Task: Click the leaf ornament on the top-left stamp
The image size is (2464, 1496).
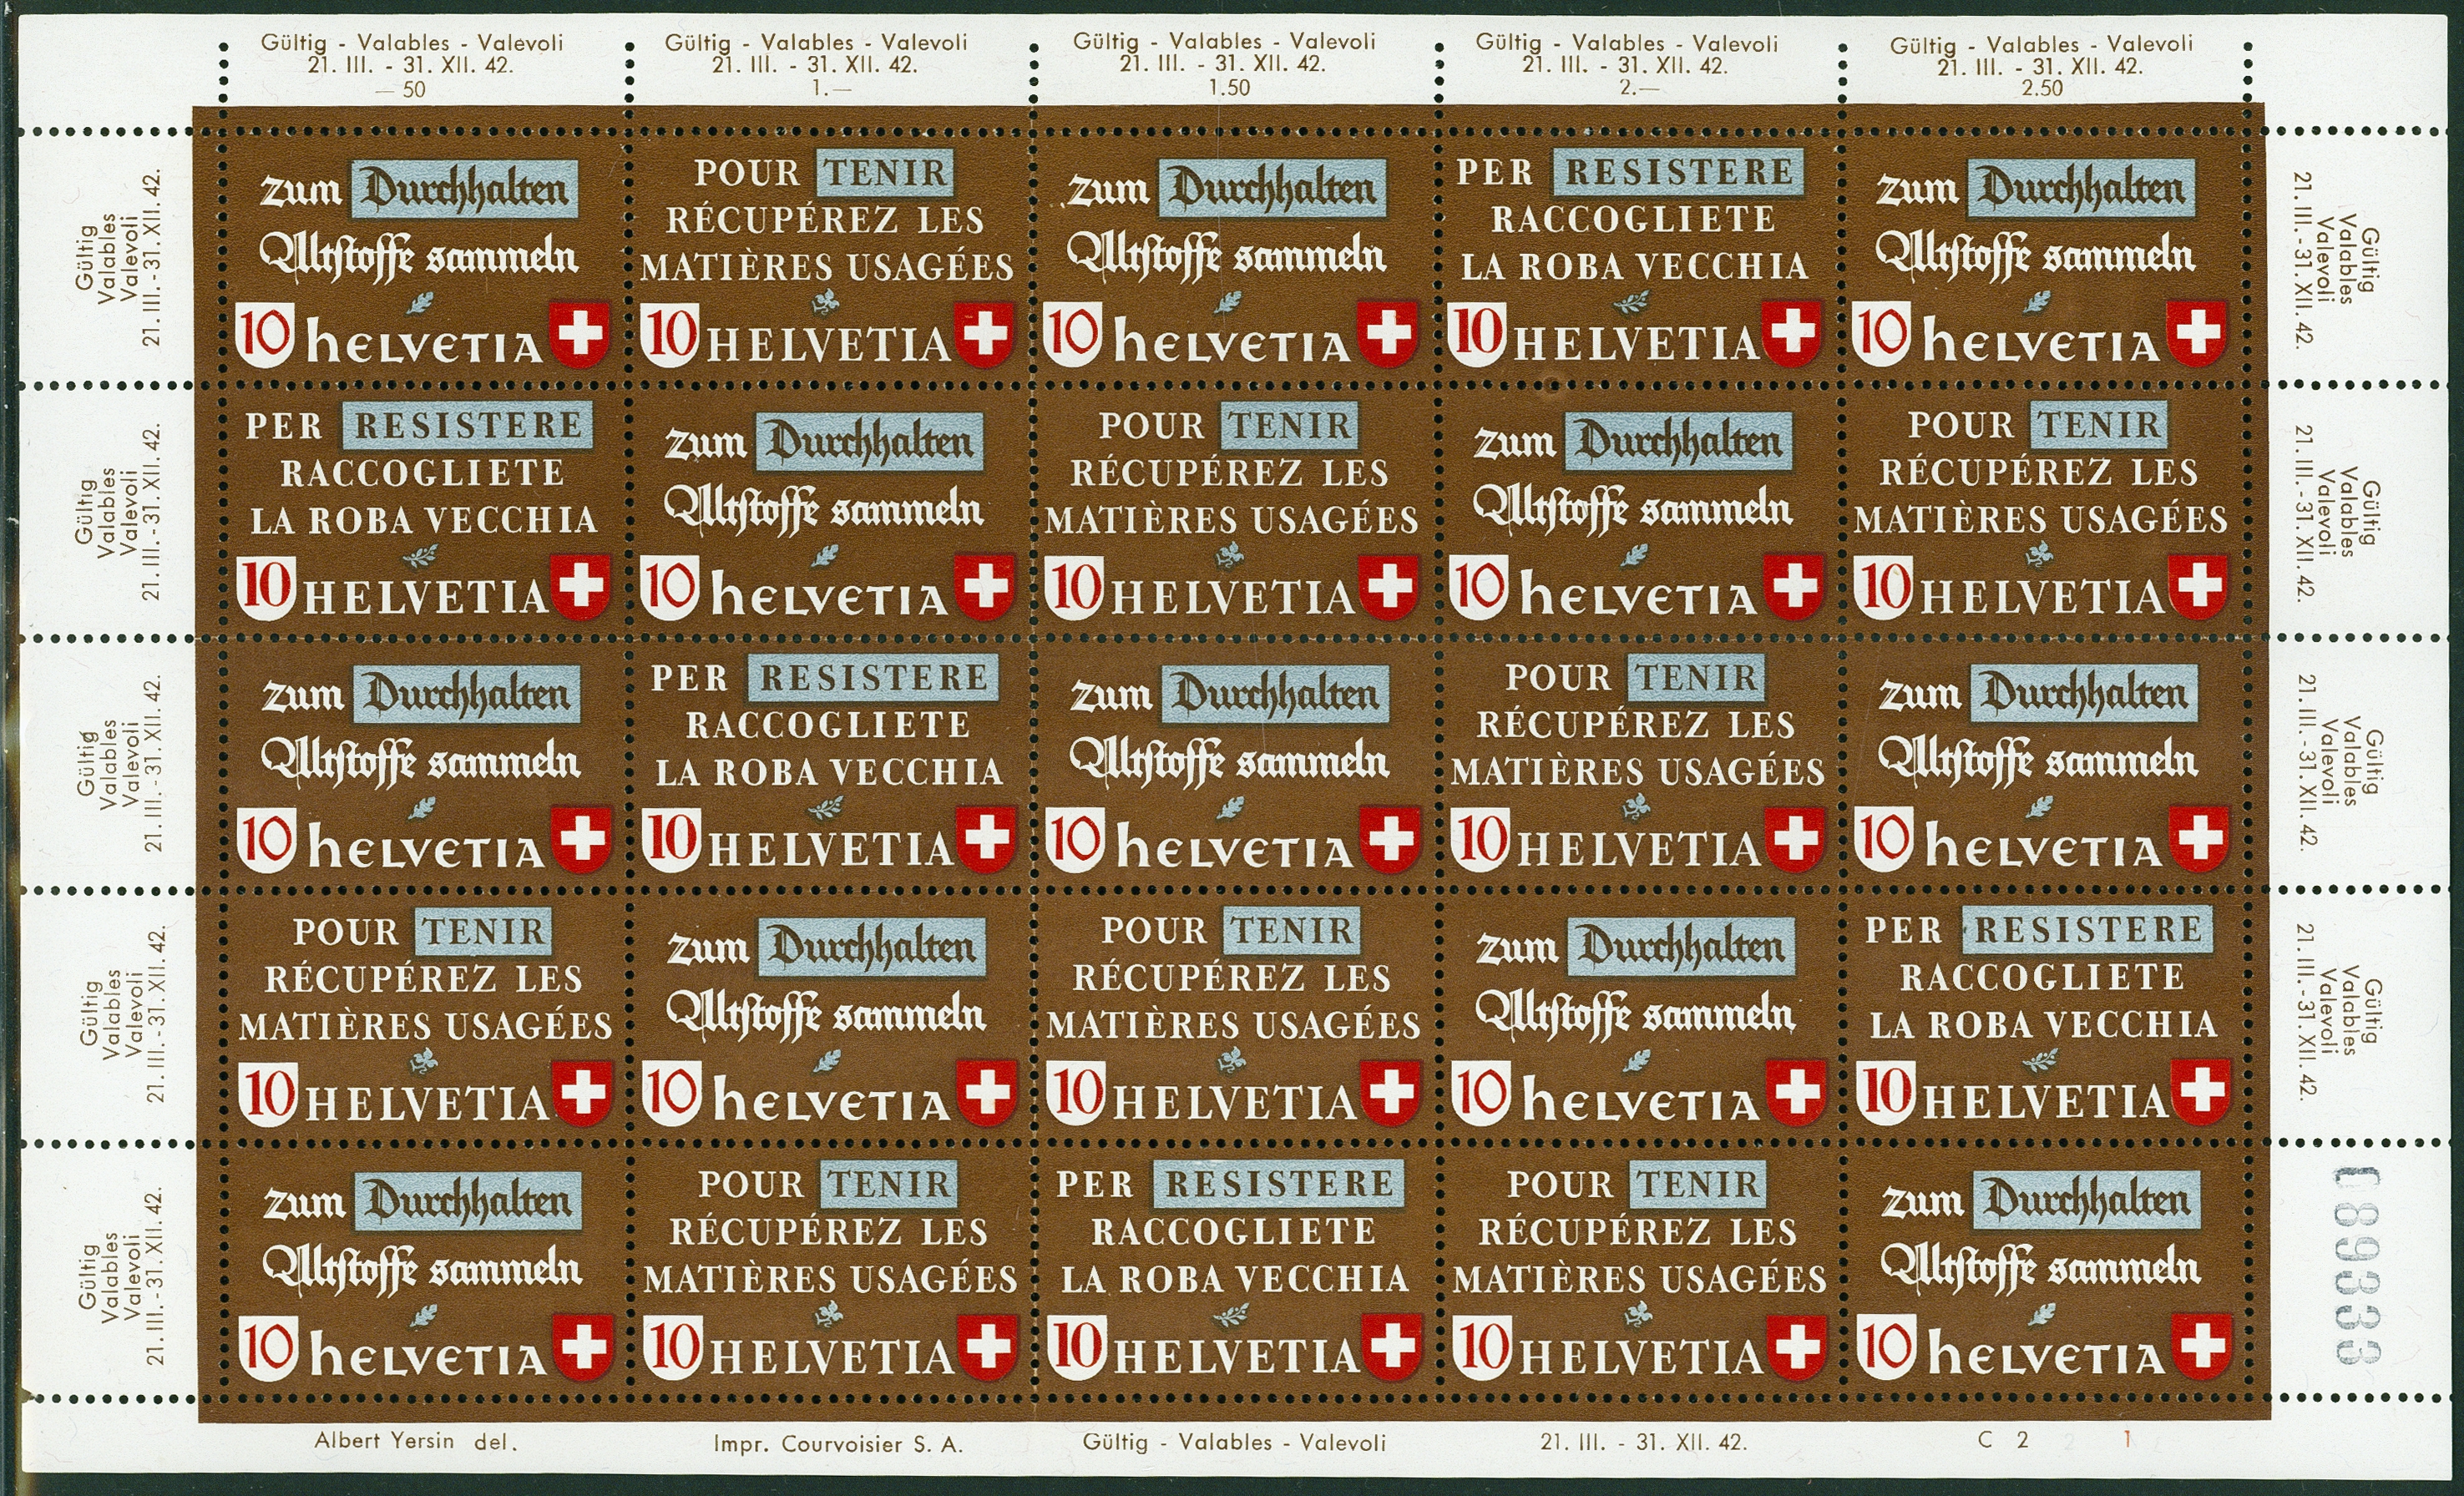Action: (420, 302)
